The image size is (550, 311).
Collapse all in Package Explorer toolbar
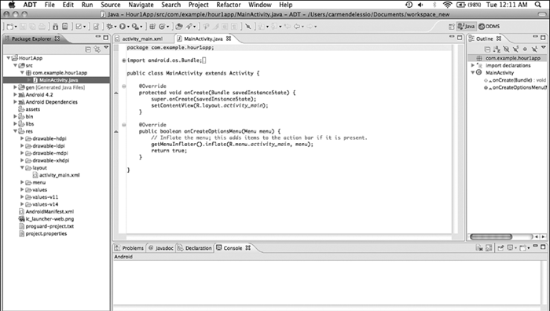[88, 49]
